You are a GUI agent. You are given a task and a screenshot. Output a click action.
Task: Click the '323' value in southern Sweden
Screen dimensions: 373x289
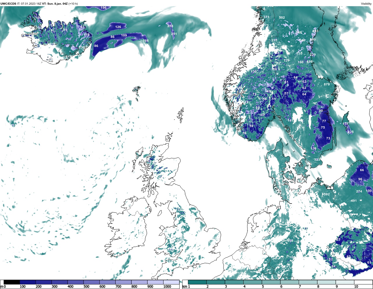(x=317, y=160)
